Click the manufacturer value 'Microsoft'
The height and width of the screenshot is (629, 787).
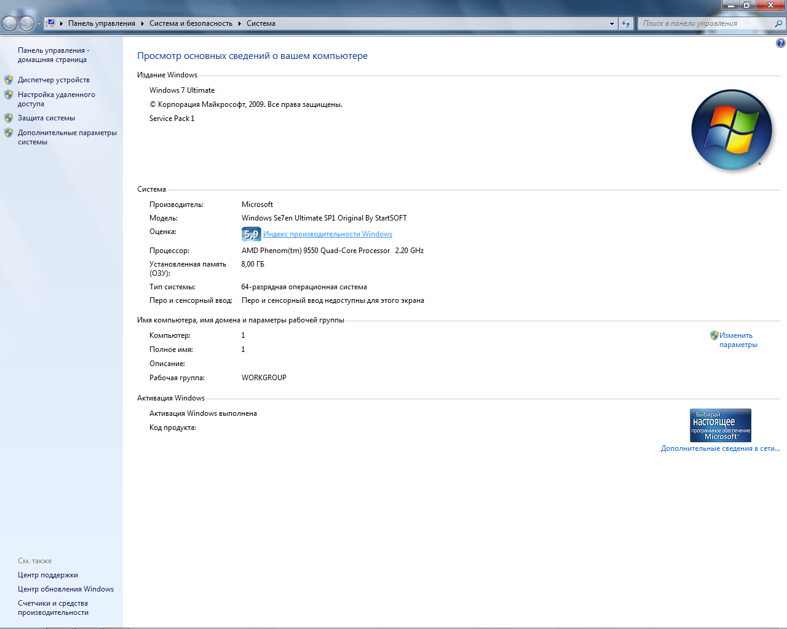tap(257, 205)
